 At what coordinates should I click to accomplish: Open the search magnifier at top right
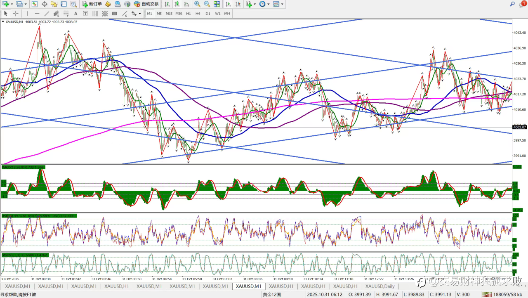point(513,4)
